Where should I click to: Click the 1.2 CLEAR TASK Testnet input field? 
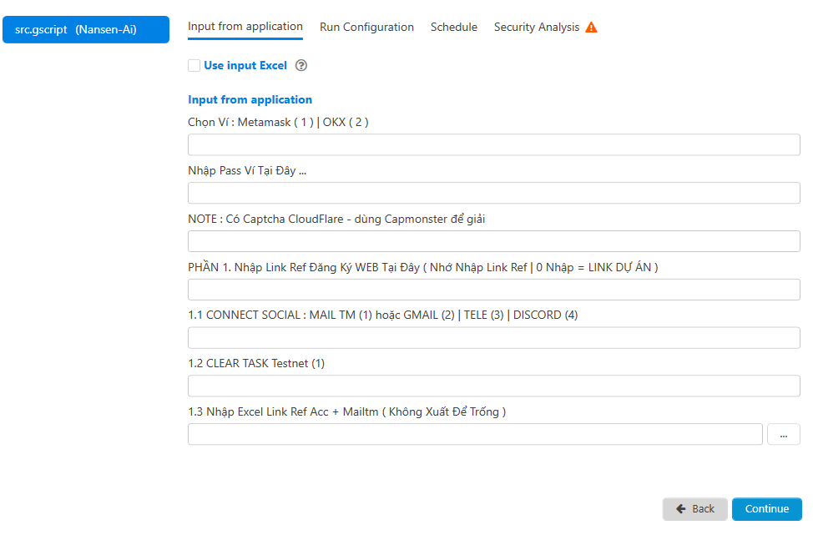[493, 386]
